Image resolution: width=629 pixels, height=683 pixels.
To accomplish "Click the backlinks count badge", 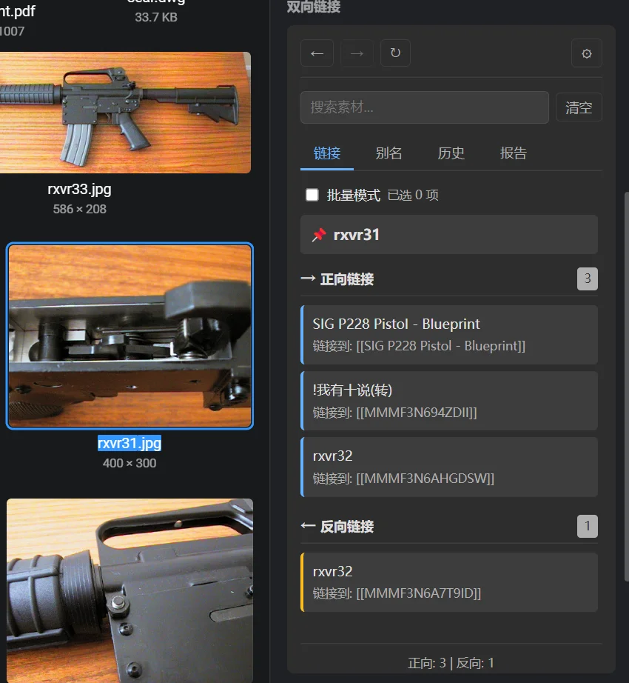I will [587, 527].
